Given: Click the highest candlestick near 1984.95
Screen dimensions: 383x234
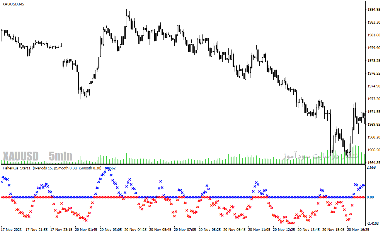Looking at the screenshot, I should (126, 18).
